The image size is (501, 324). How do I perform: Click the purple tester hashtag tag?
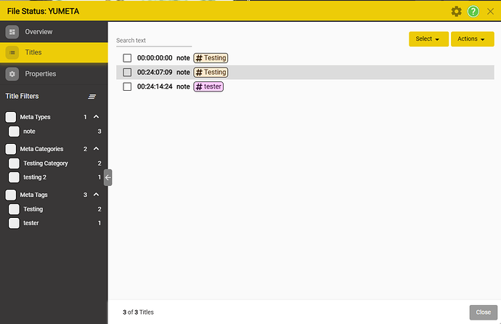(208, 86)
